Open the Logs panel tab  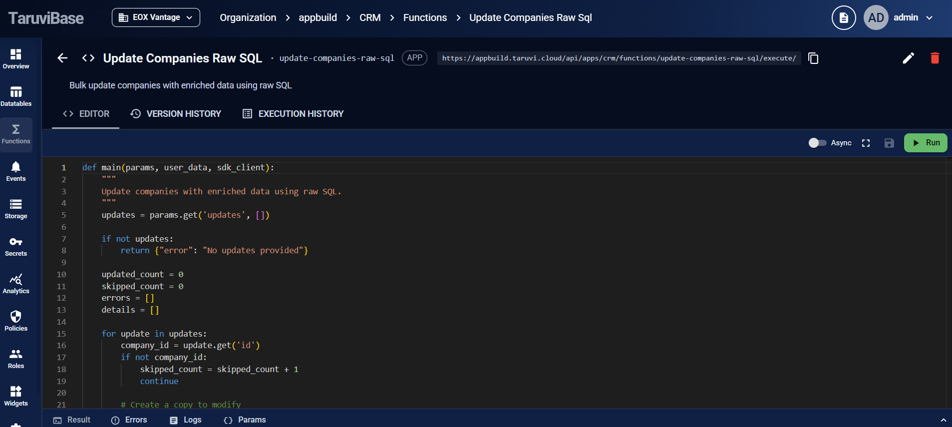pyautogui.click(x=185, y=420)
